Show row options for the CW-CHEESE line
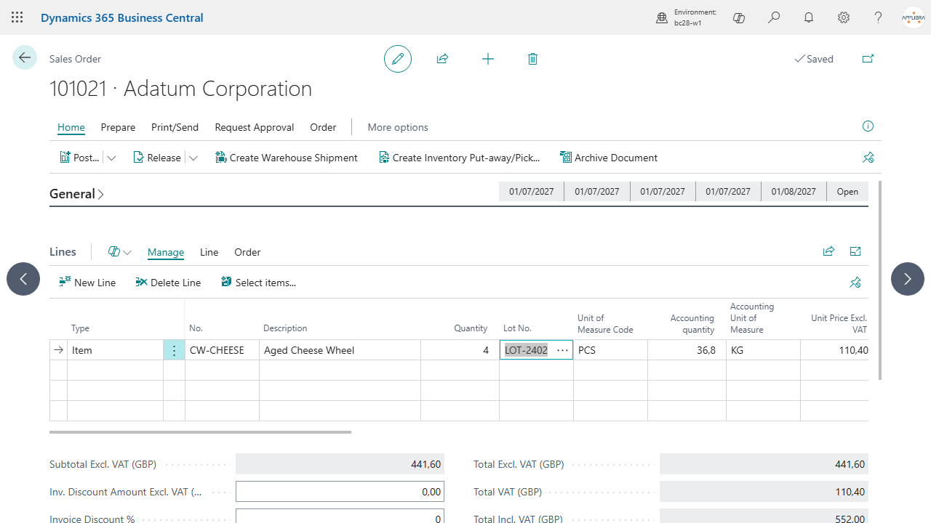Viewport: 931px width, 523px height. [x=174, y=350]
